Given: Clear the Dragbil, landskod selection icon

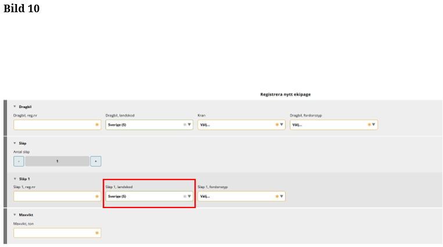Looking at the screenshot, I should click(x=185, y=124).
